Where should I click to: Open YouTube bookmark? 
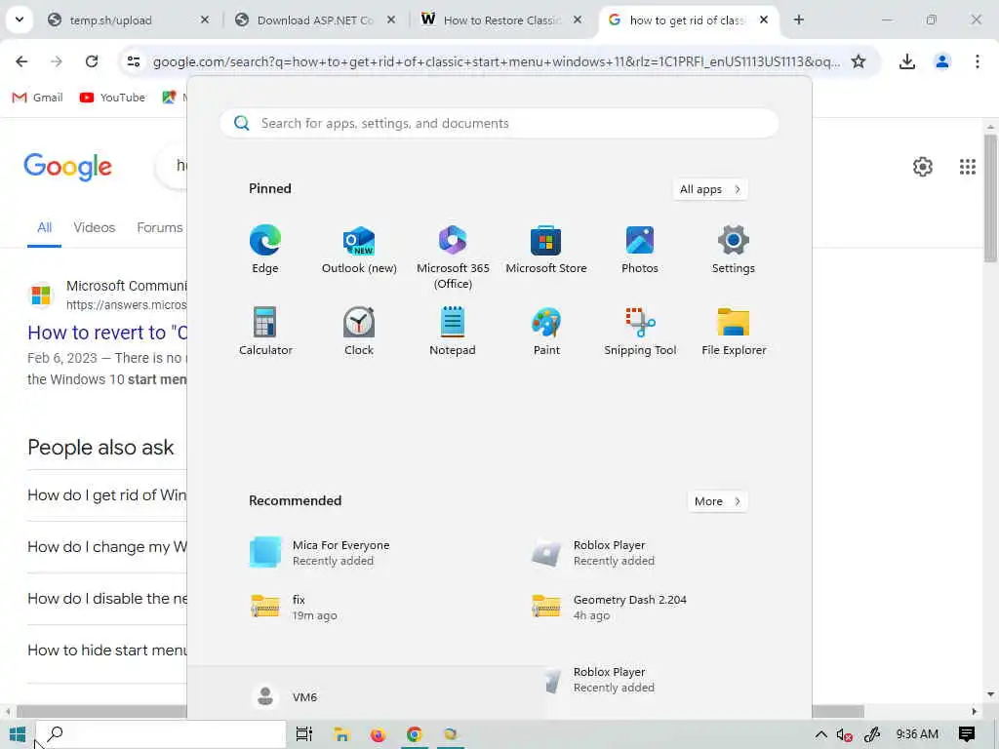point(113,98)
